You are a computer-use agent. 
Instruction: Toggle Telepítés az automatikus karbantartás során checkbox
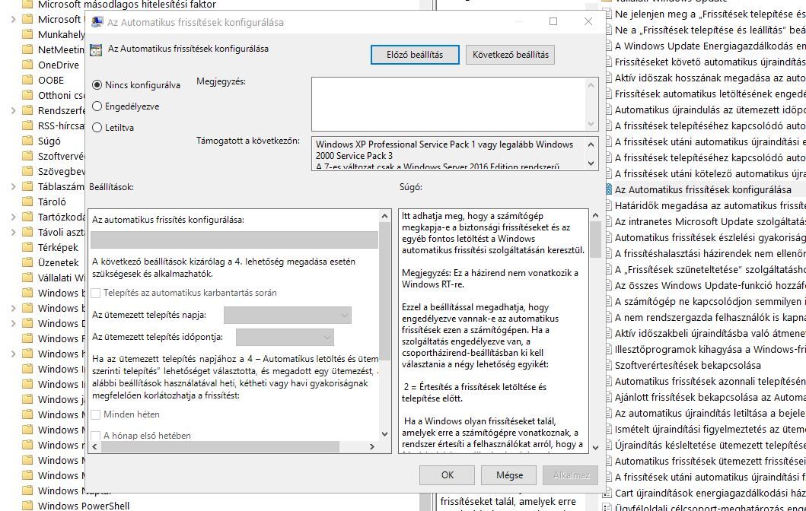(96, 293)
